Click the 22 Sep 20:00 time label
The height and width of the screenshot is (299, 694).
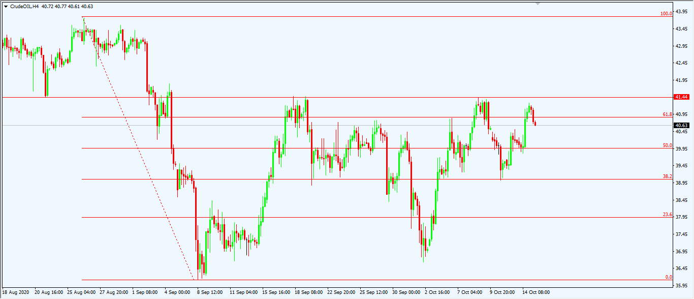[341, 293]
